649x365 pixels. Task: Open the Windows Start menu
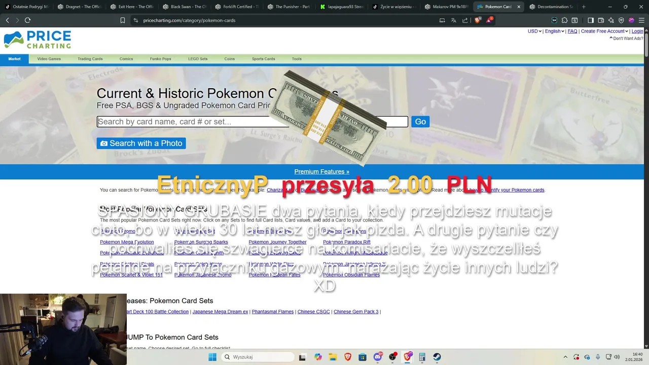212,357
